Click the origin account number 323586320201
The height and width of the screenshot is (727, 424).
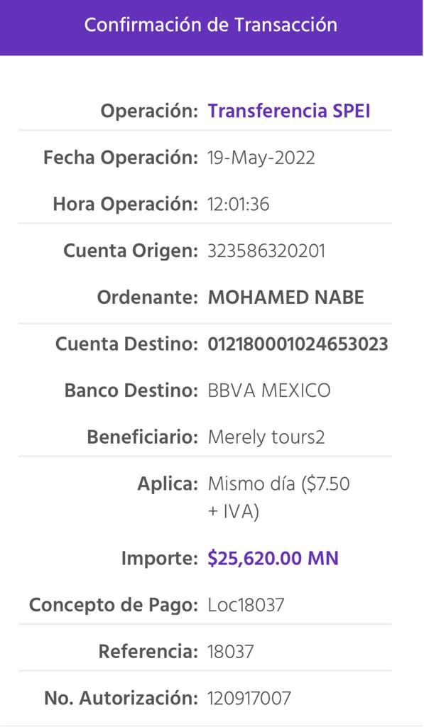pos(266,251)
